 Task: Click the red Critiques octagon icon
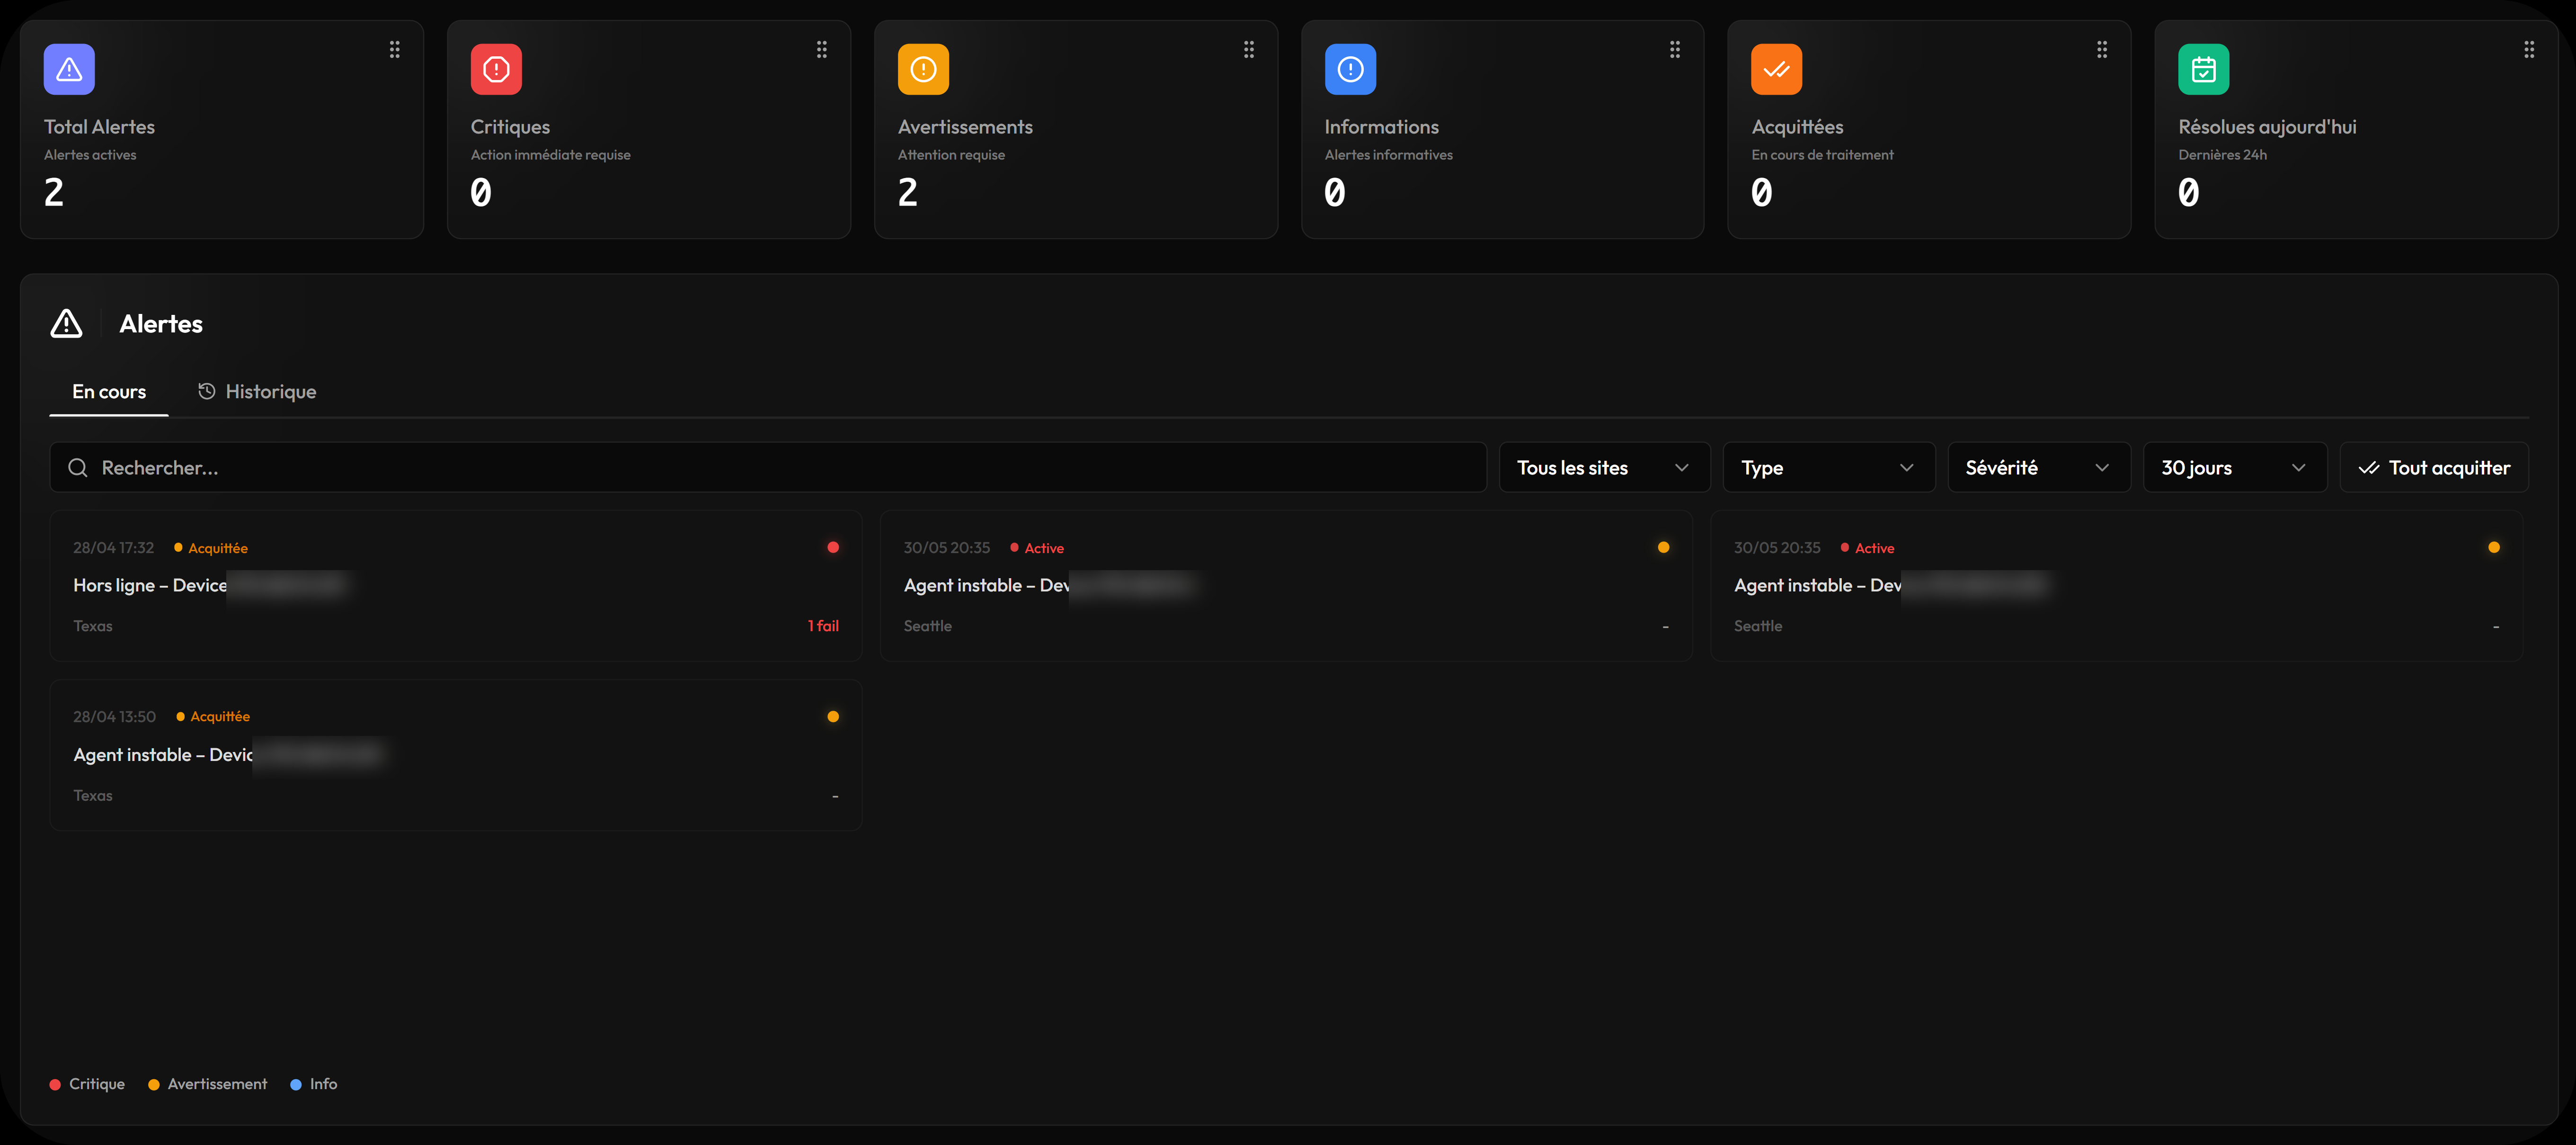[496, 69]
